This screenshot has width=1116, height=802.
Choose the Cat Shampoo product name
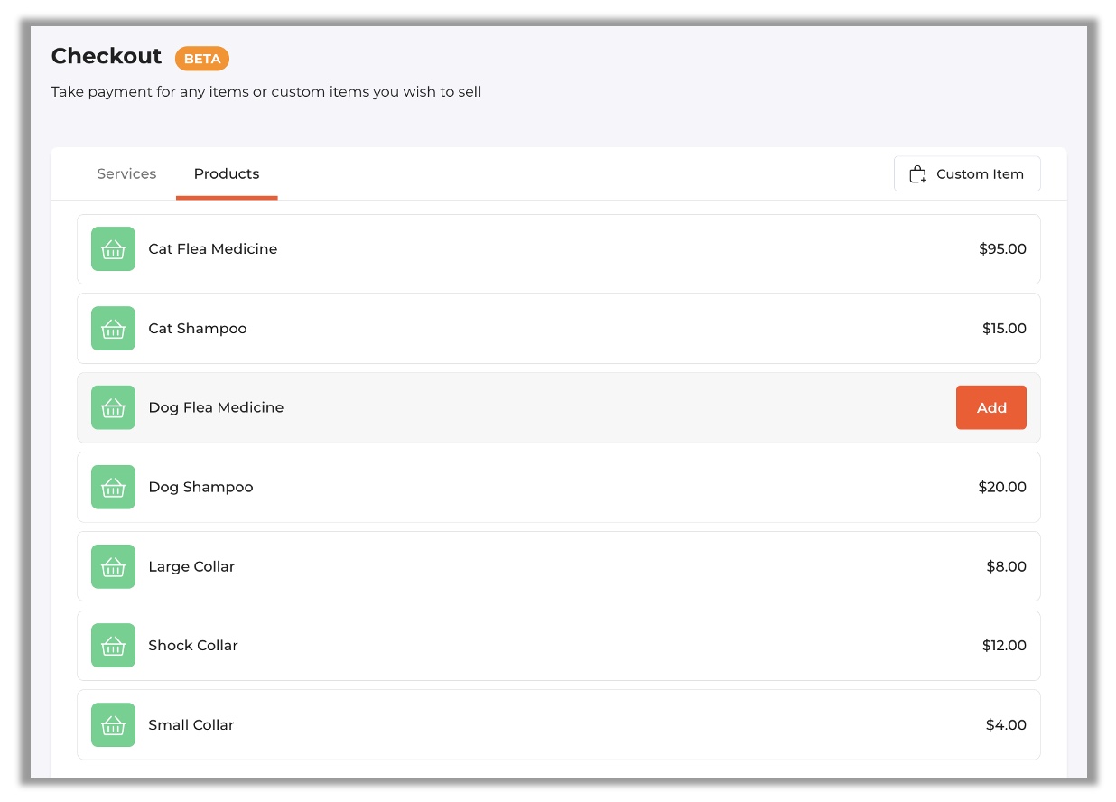click(x=198, y=329)
